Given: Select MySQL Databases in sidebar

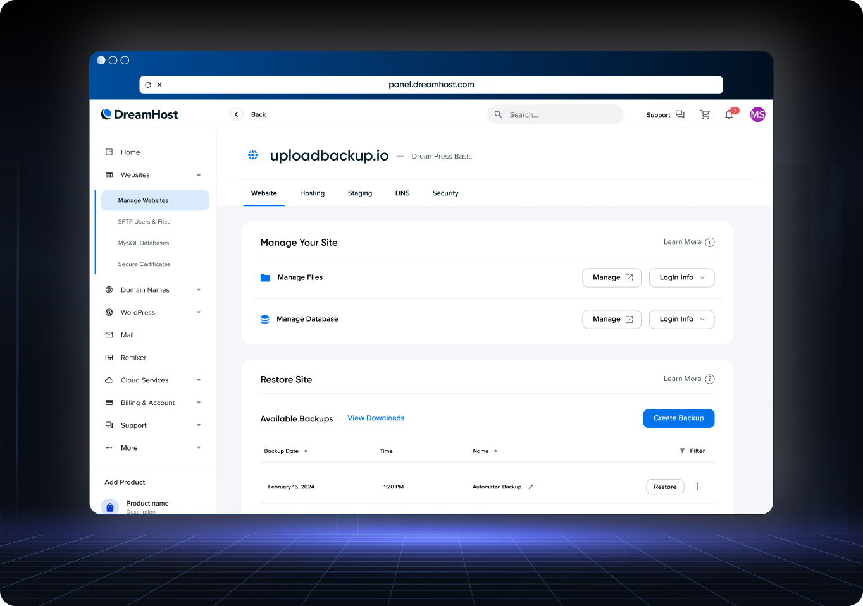Looking at the screenshot, I should pos(144,243).
